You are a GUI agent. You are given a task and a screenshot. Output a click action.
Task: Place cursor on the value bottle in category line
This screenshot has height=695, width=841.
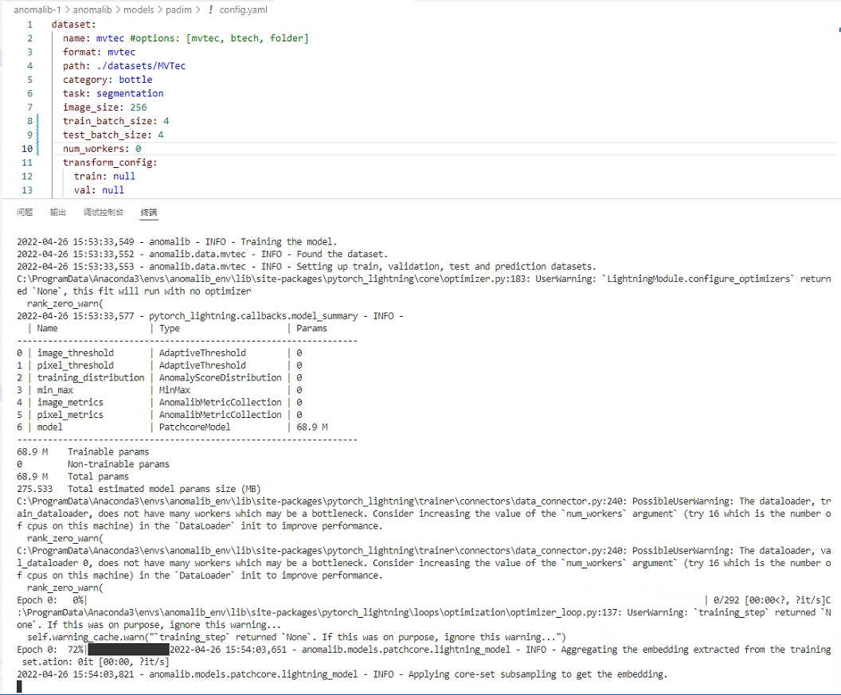tap(135, 79)
